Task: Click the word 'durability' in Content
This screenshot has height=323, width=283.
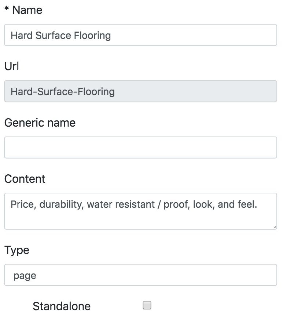Action: point(62,204)
